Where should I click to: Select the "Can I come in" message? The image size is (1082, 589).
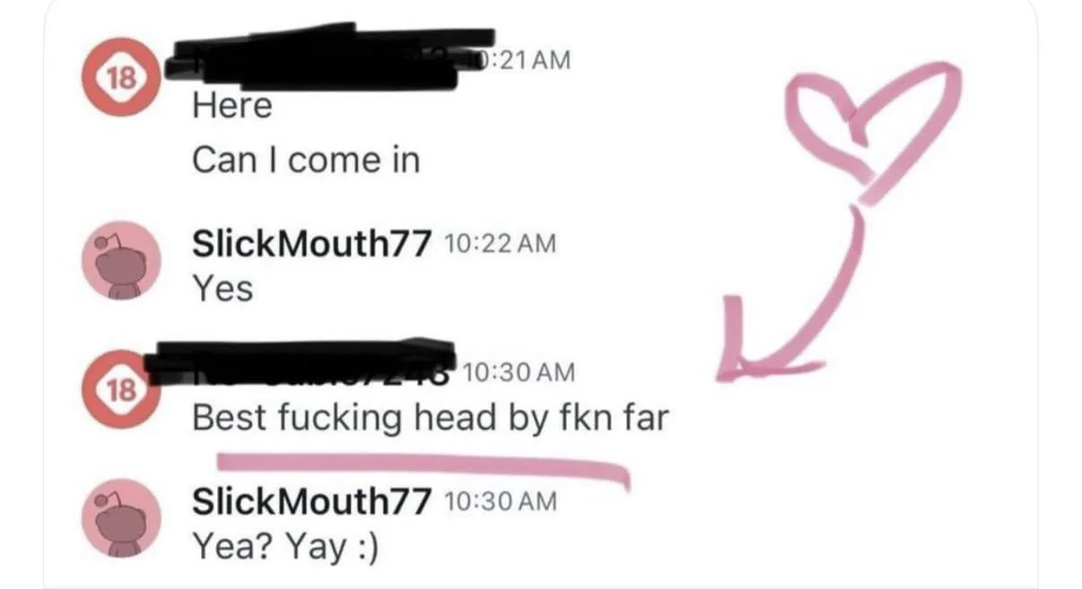(306, 160)
